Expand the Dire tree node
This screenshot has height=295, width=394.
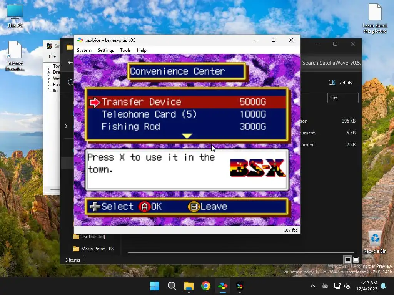pyautogui.click(x=49, y=72)
